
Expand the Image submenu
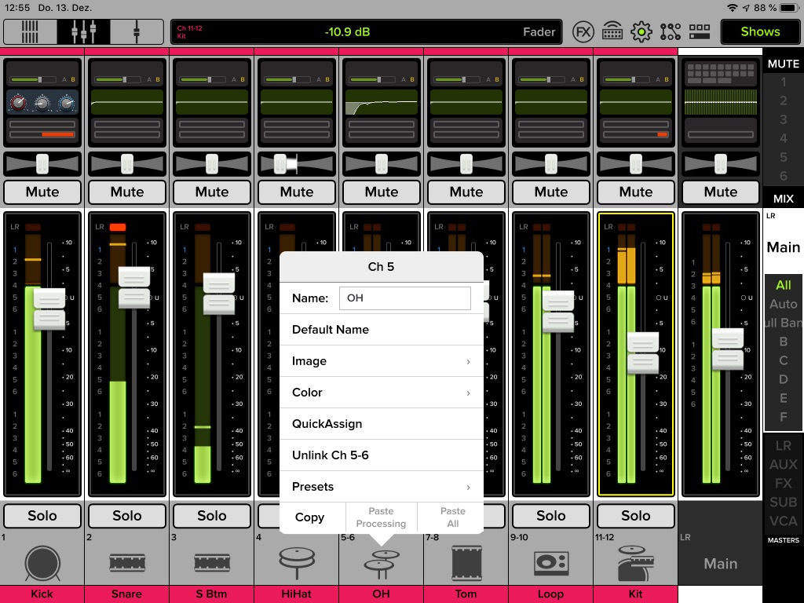pyautogui.click(x=381, y=360)
